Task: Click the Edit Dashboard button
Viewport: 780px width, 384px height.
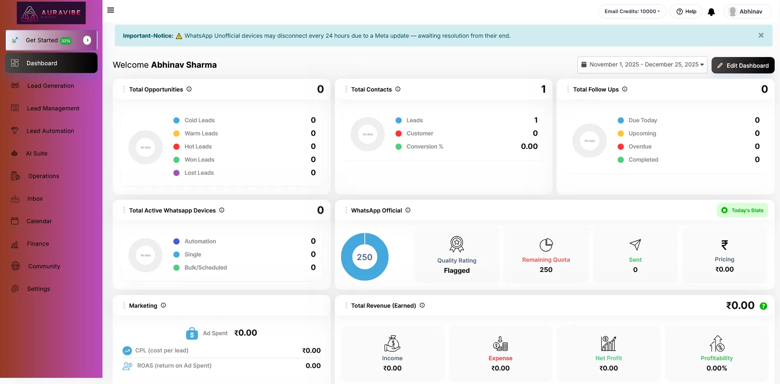Action: [743, 66]
